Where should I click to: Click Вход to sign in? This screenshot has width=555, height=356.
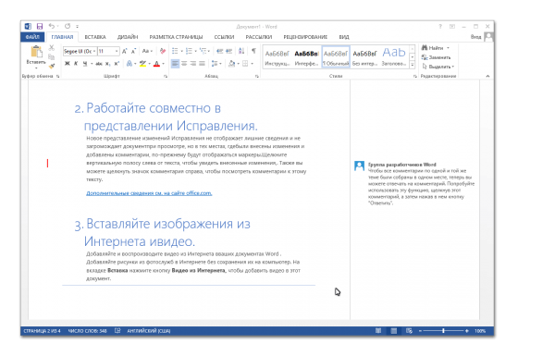tap(475, 37)
